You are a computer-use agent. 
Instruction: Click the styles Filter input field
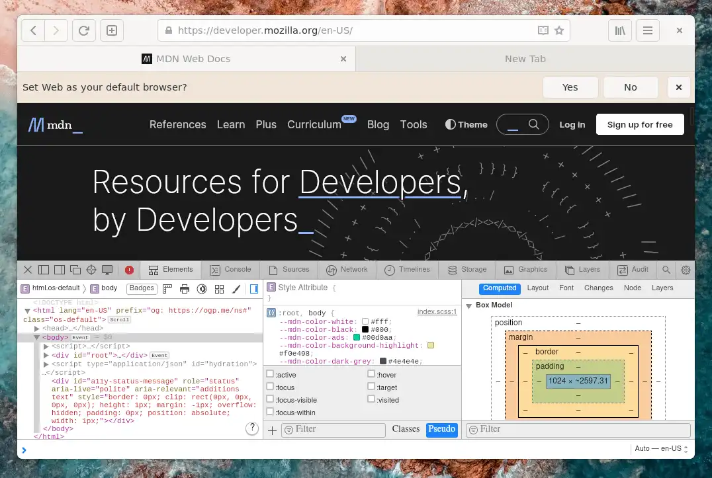click(339, 430)
